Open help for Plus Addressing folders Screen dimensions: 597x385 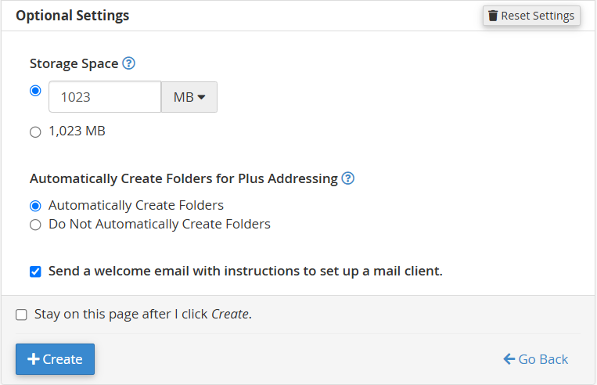point(348,178)
